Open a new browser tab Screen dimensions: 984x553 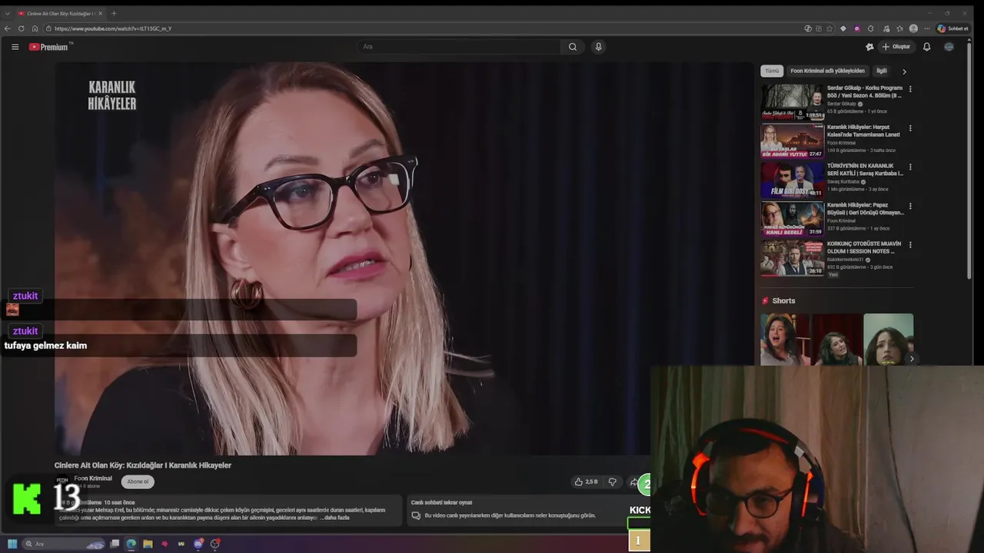(x=114, y=13)
